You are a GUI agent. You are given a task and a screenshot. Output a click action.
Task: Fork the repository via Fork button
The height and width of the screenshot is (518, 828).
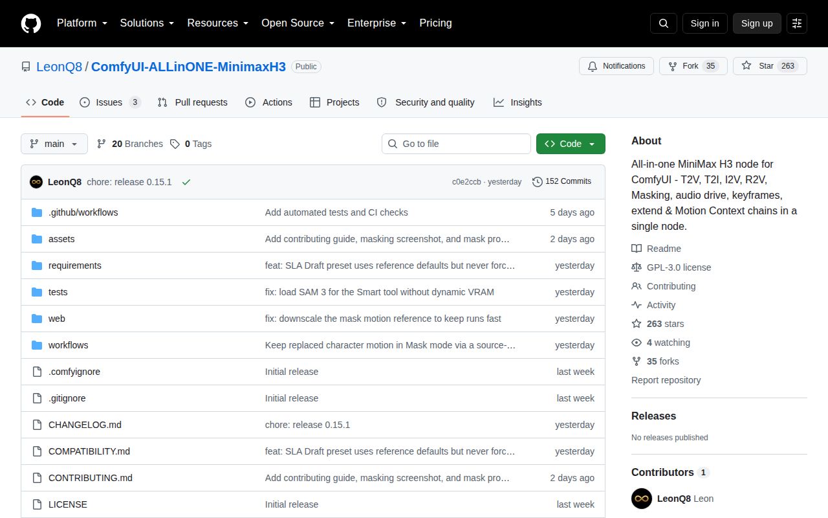pyautogui.click(x=693, y=66)
